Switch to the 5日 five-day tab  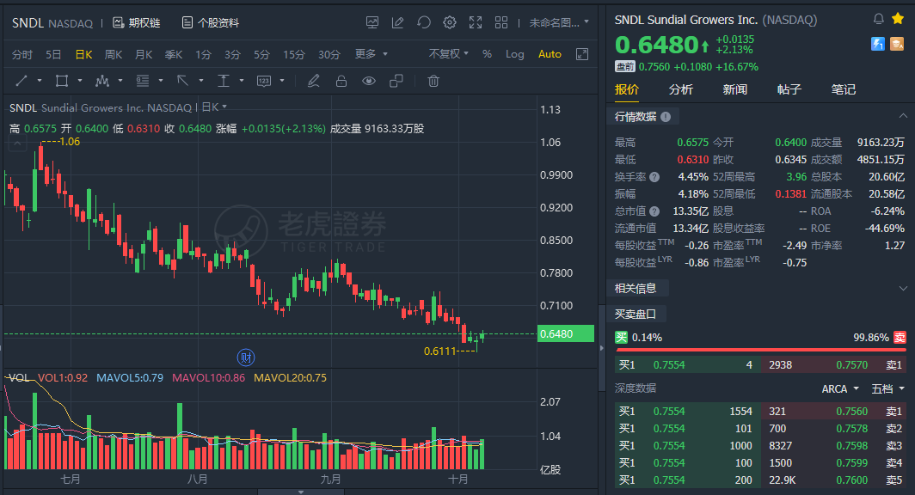coord(53,54)
